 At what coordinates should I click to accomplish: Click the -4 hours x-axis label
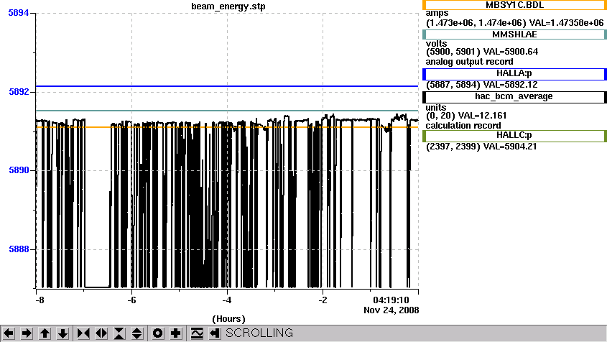click(x=227, y=300)
